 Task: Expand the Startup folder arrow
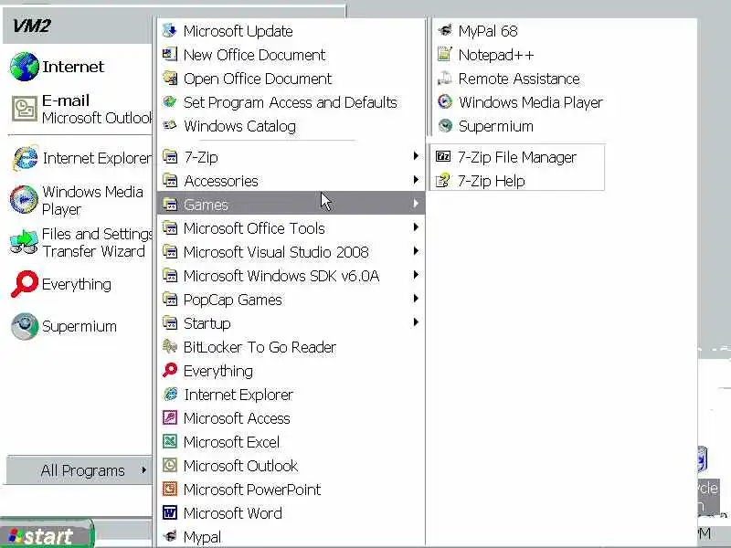point(416,323)
